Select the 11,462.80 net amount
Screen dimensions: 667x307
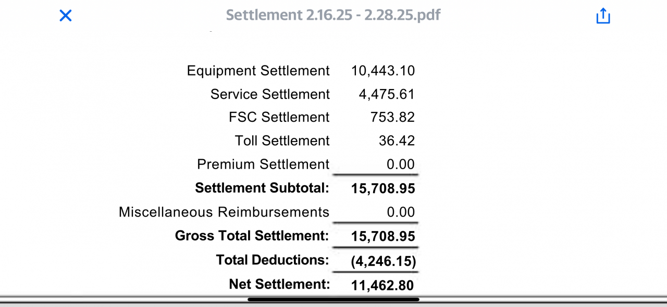[383, 285]
